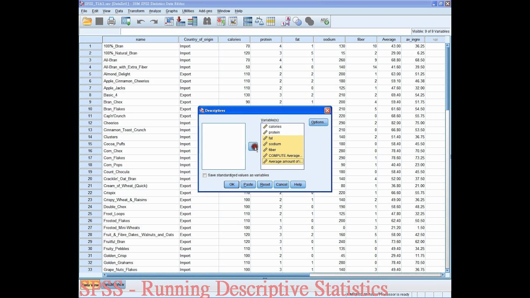Viewport: 530px width, 298px height.
Task: Click the Use Variable Sets icon
Action: (x=297, y=22)
